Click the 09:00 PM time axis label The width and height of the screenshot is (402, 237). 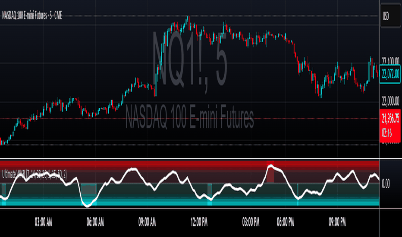tap(337, 222)
